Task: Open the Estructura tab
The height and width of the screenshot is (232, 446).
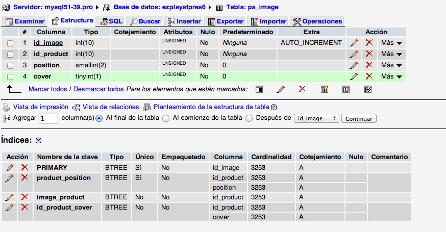Action: tap(71, 20)
